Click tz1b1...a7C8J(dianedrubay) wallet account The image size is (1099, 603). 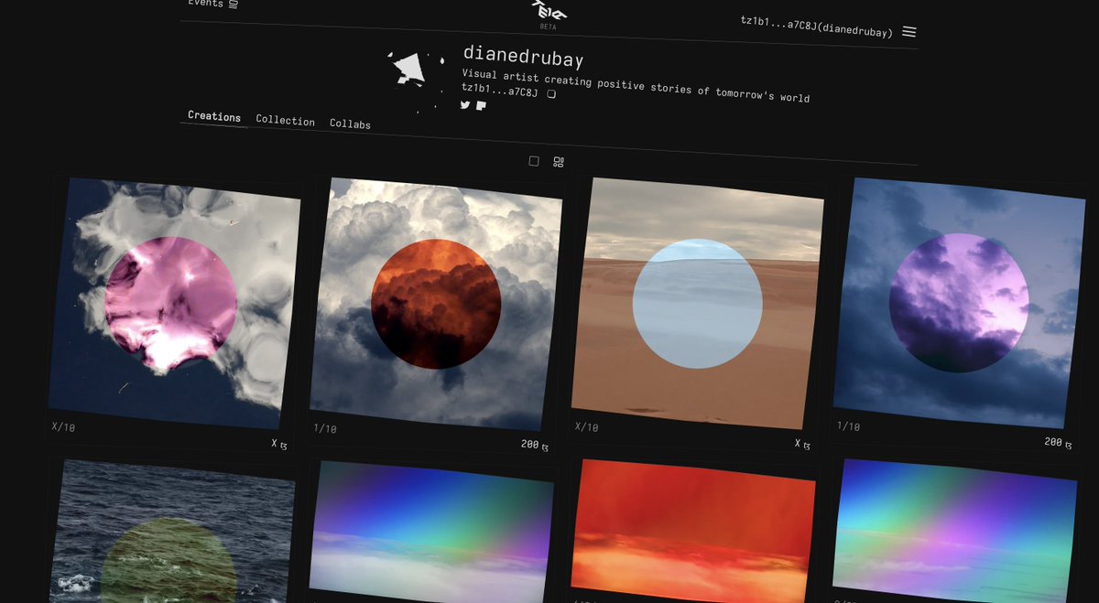click(x=817, y=26)
